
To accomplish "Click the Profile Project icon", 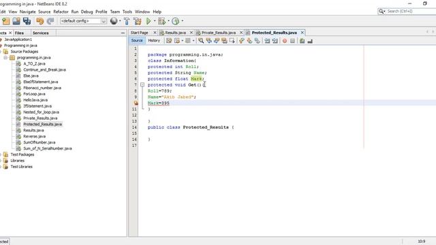I will tap(176, 21).
